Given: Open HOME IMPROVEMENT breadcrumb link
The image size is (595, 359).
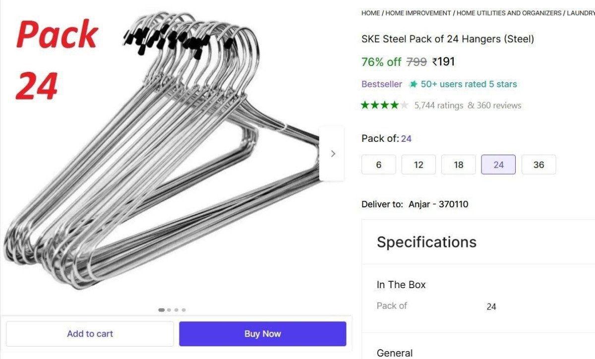Looking at the screenshot, I should click(x=418, y=13).
